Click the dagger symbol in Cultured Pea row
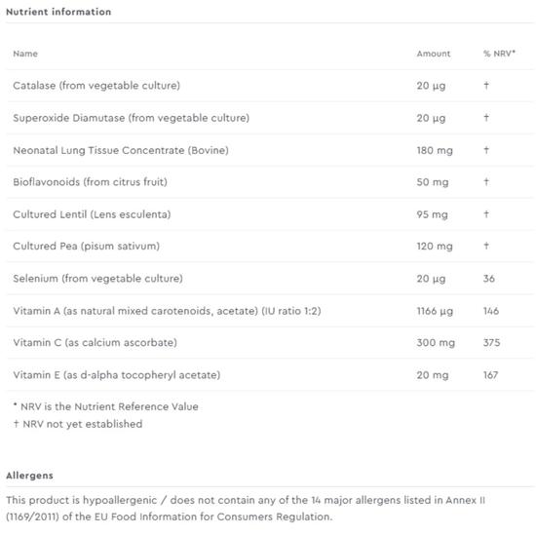 point(486,246)
